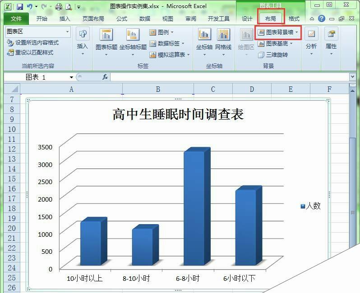This screenshot has height=293, width=360.
Task: Switch to the 视图 ribbon tab
Action: pos(168,19)
